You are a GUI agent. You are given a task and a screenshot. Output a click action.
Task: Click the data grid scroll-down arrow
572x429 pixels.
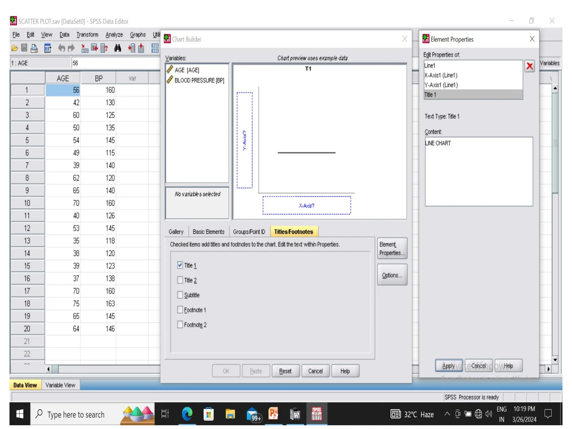coord(555,360)
